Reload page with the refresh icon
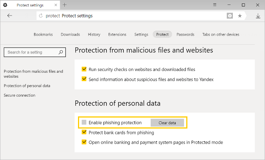Screen dimensions: 265x160 [41, 16]
